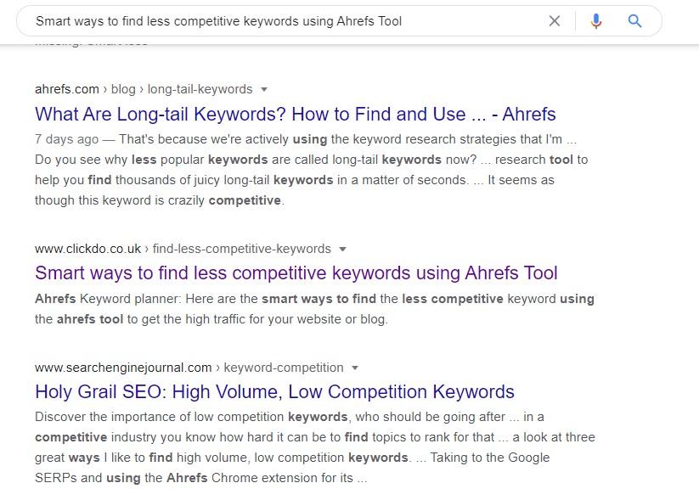
Task: Click the www.clickdo.co.uk domain text
Action: [87, 249]
